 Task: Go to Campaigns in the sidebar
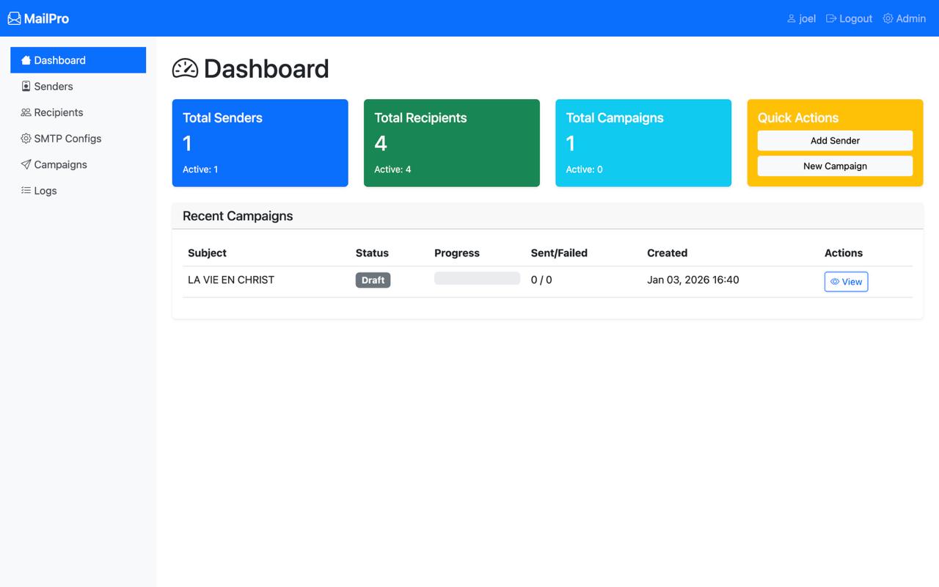[x=60, y=164]
